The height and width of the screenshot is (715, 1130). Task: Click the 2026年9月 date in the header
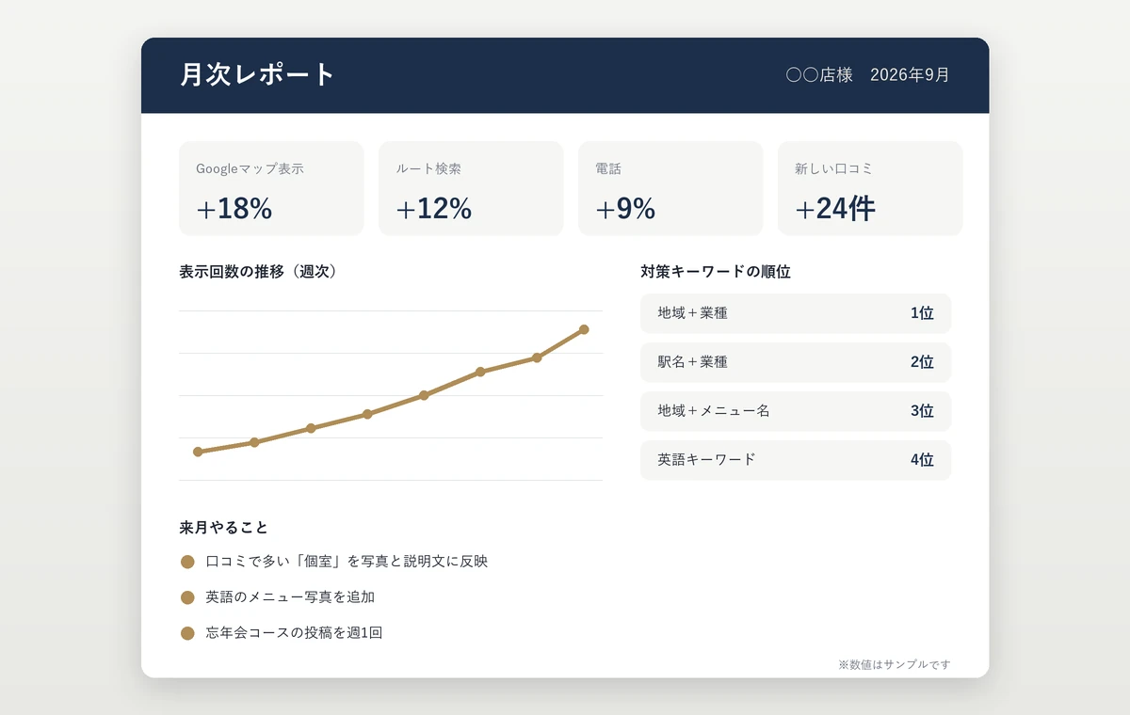[x=910, y=75]
